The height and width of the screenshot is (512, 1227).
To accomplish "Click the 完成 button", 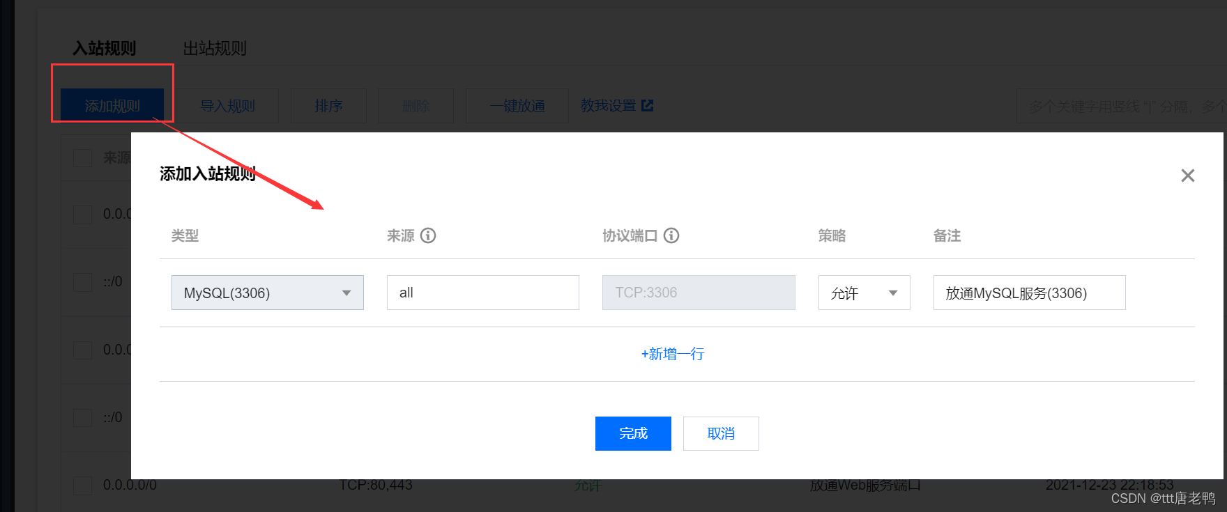I will [633, 433].
